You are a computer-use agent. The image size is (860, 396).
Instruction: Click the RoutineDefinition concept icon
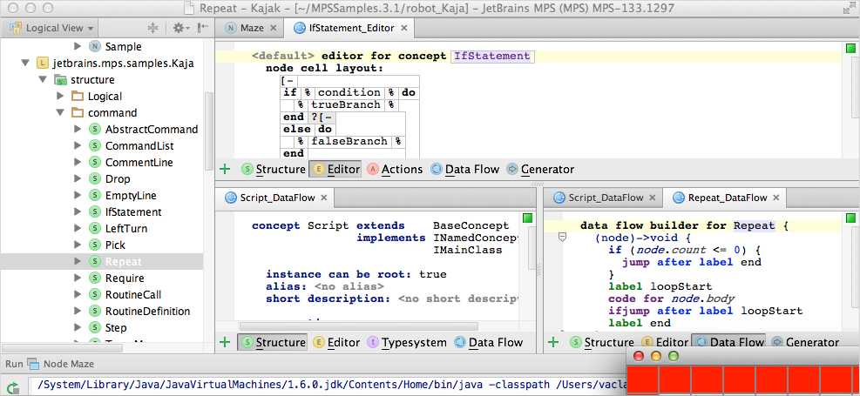tap(95, 311)
